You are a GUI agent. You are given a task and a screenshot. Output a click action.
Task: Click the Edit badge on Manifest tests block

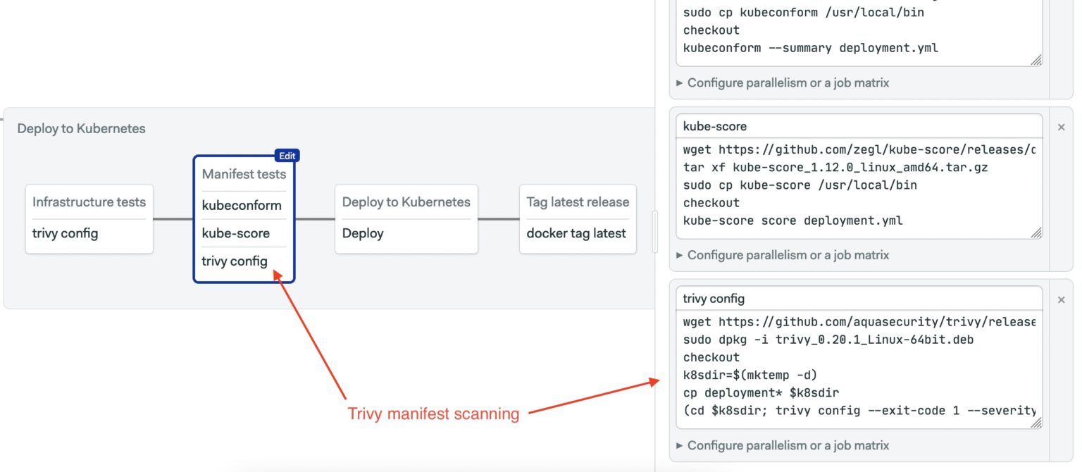(x=287, y=155)
